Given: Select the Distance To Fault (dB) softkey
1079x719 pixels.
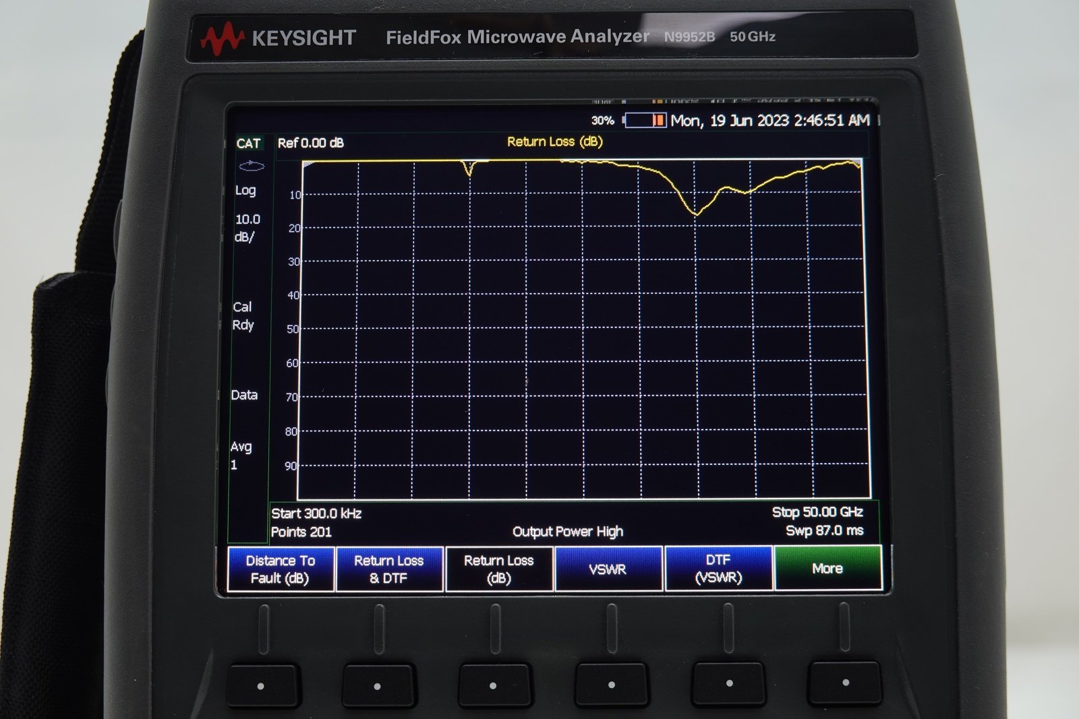Looking at the screenshot, I should click(281, 569).
